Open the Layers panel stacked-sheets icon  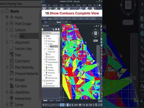click(87, 9)
